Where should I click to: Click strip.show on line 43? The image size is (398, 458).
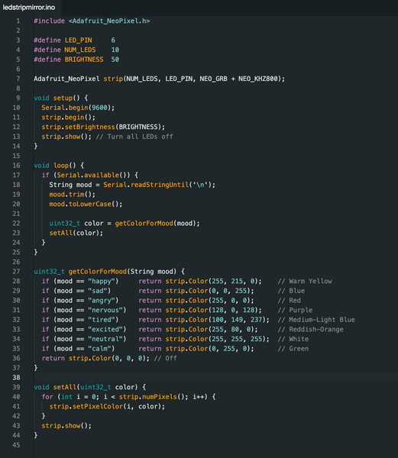61,426
